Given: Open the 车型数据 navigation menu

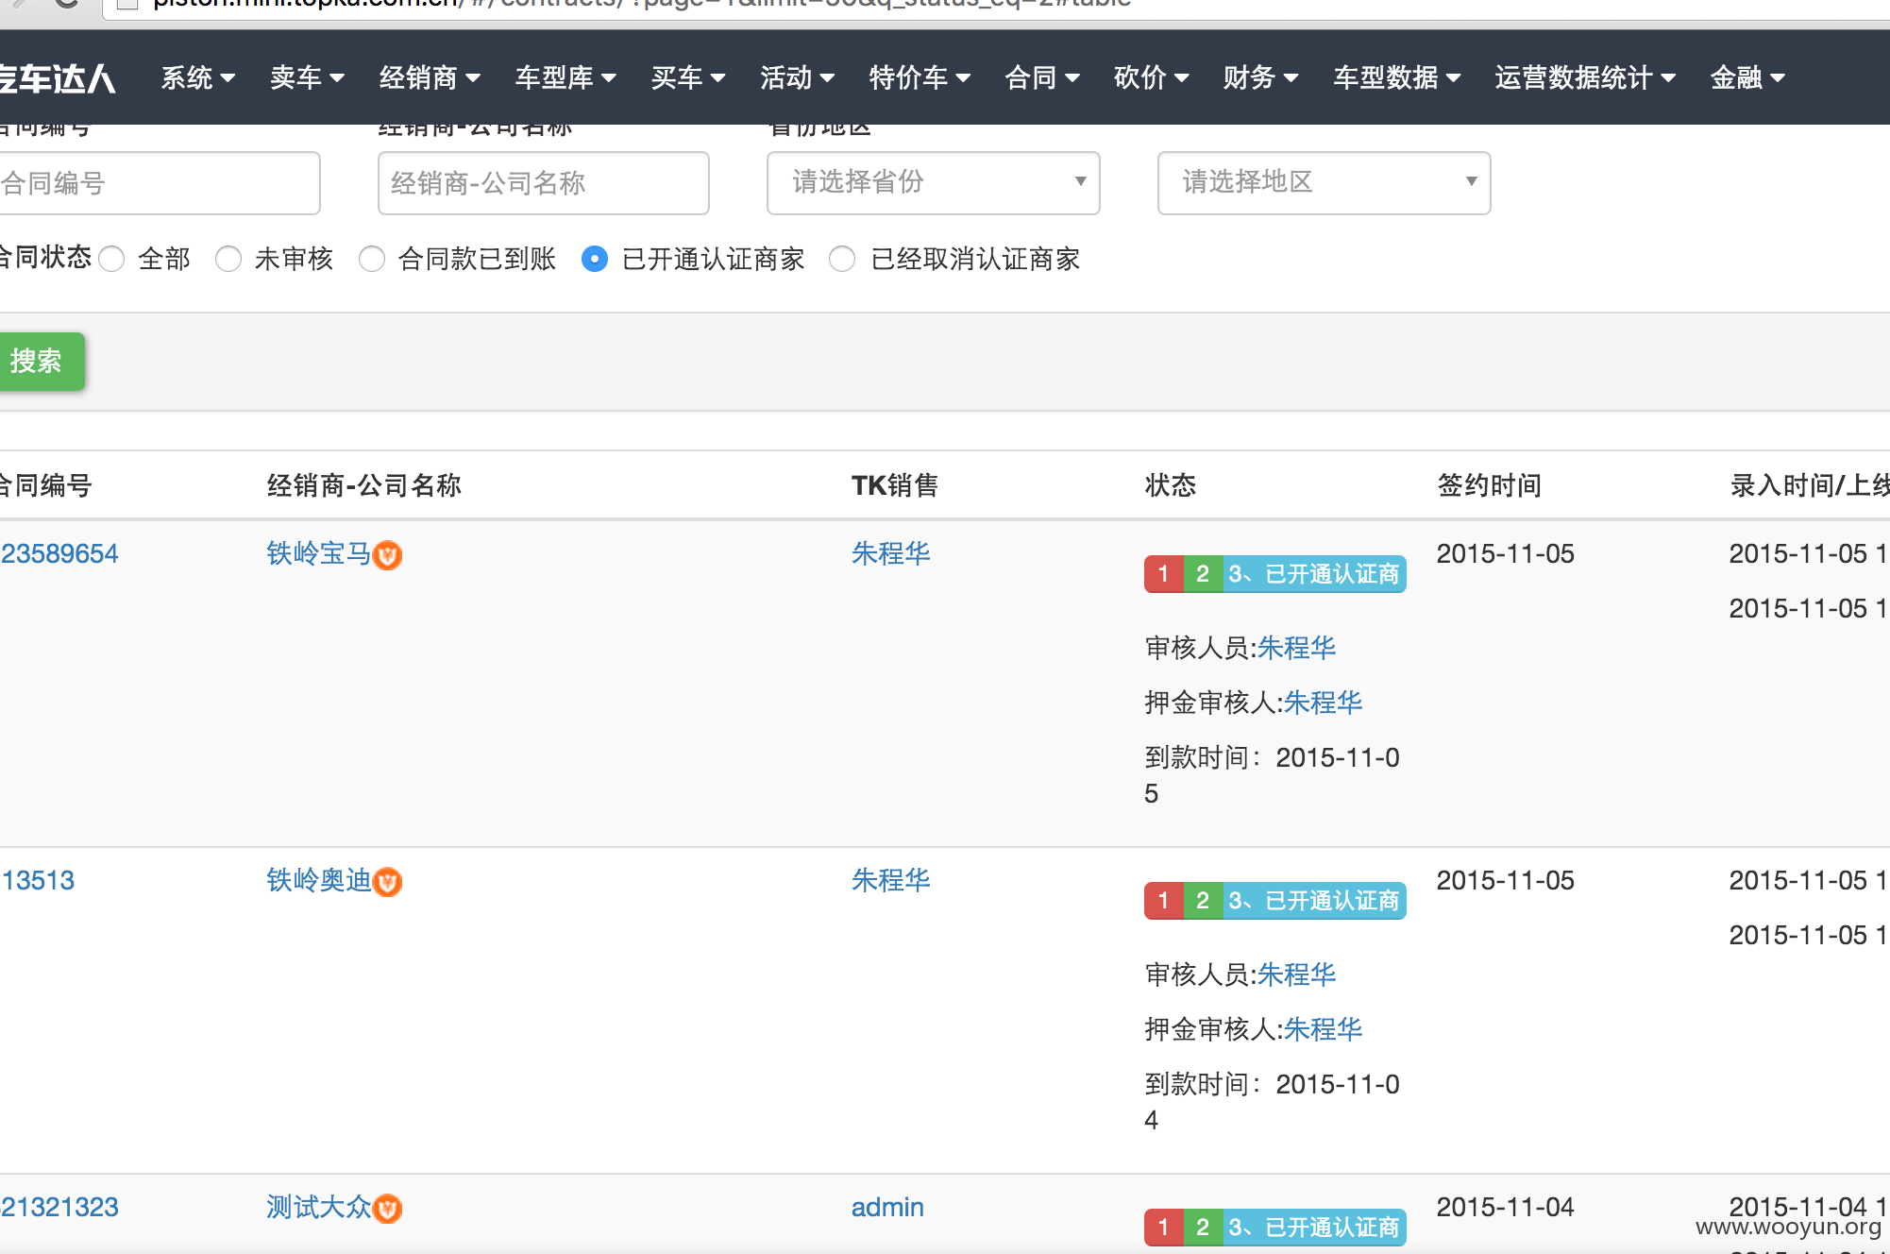Looking at the screenshot, I should tap(1396, 77).
